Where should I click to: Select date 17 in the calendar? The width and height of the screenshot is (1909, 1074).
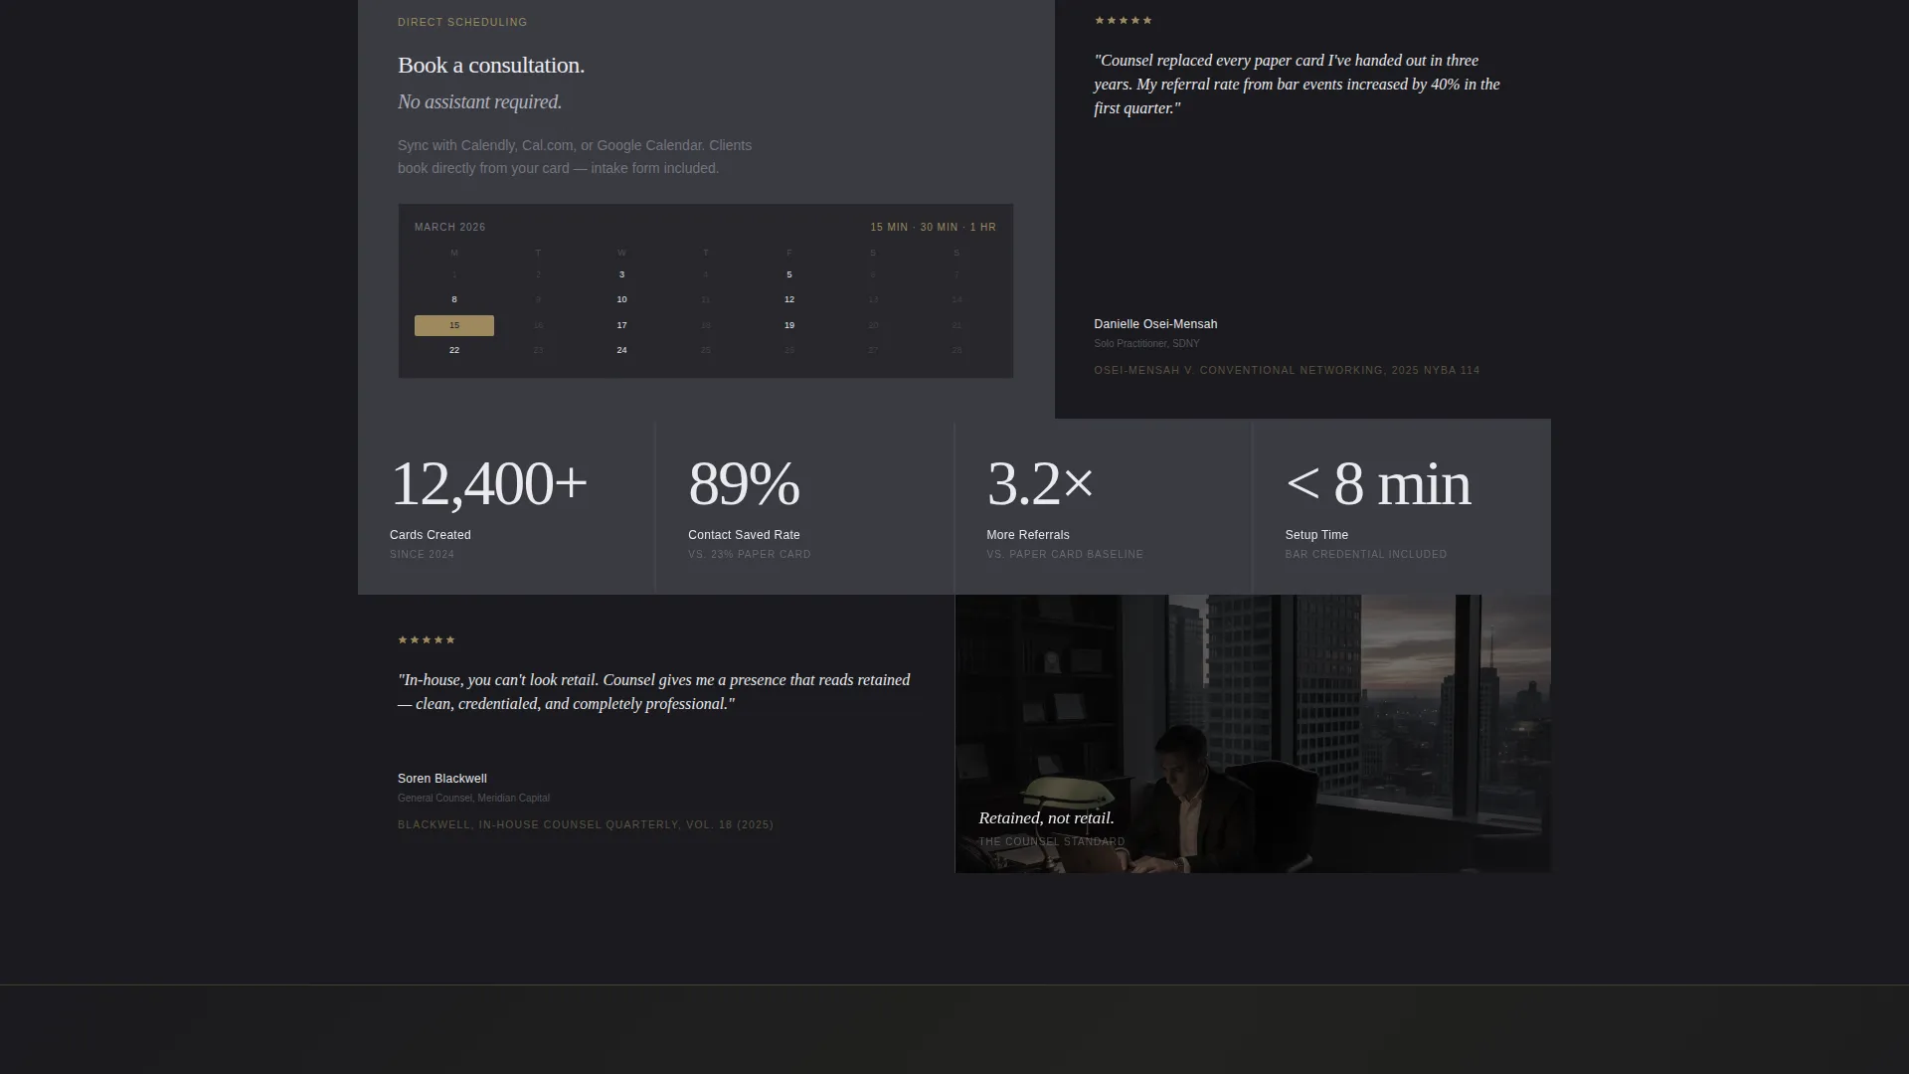[x=621, y=325]
